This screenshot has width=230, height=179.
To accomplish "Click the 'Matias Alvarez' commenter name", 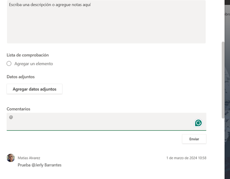I will (x=29, y=158).
